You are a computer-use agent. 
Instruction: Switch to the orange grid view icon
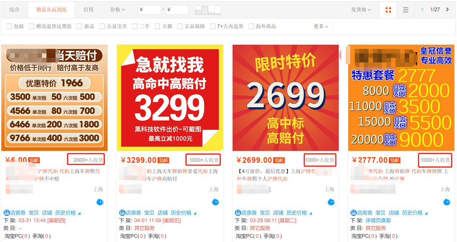(388, 10)
